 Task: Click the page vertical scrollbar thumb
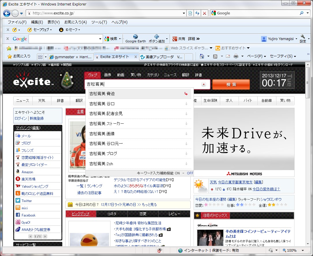pos(308,83)
